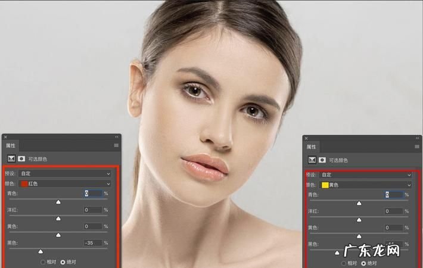Open the 预设 dropdown in the left panel
Screen dimensions: 423x268
click(66, 174)
